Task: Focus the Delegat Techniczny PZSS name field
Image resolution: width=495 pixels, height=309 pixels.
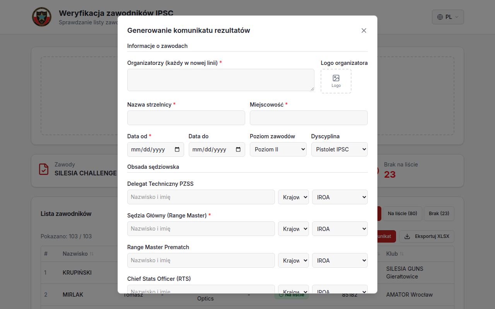Action: (x=201, y=197)
